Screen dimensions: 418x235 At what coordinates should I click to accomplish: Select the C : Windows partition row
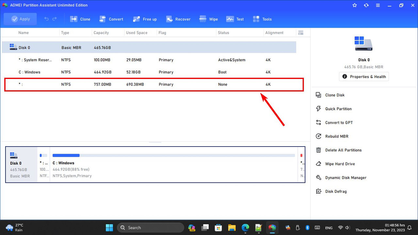point(149,72)
